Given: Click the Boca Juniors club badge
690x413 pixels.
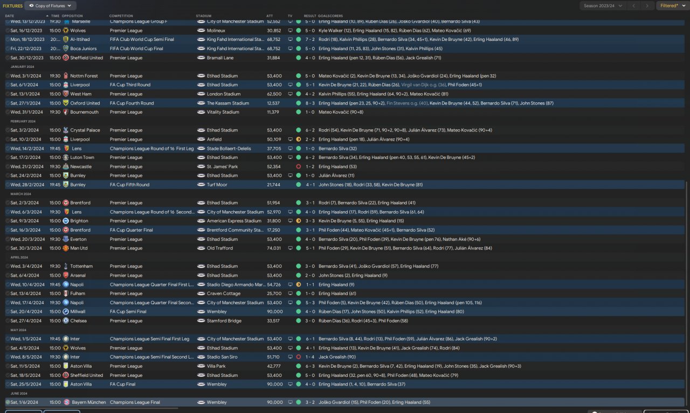Looking at the screenshot, I should pos(66,48).
